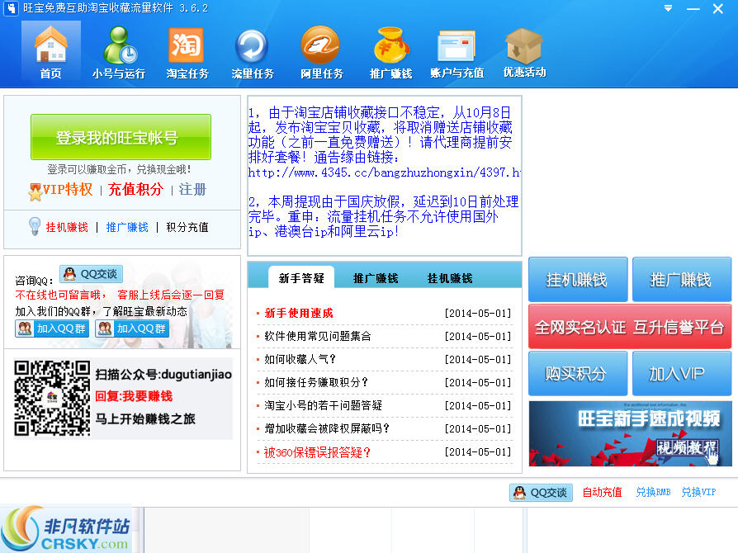Click 扫描公众号:dugutianjiao text
738x553 pixels.
[163, 374]
